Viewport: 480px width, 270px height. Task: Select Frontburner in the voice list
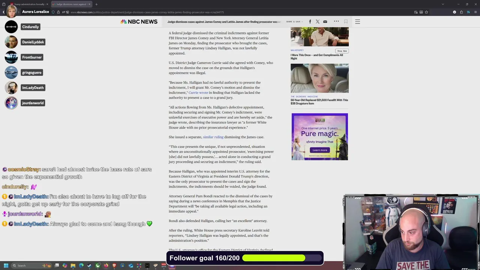[32, 57]
